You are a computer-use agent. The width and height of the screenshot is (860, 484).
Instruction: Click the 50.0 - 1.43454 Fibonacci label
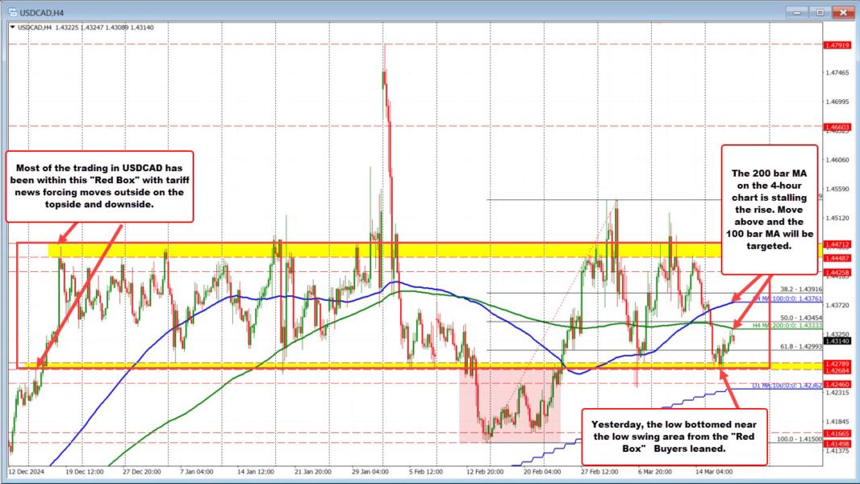click(801, 318)
